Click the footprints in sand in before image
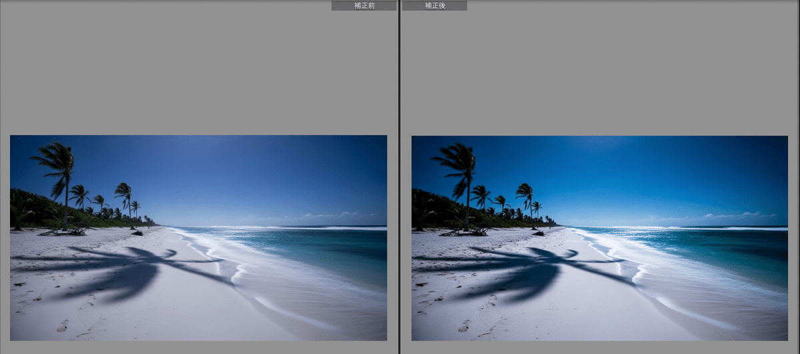 click(x=62, y=325)
